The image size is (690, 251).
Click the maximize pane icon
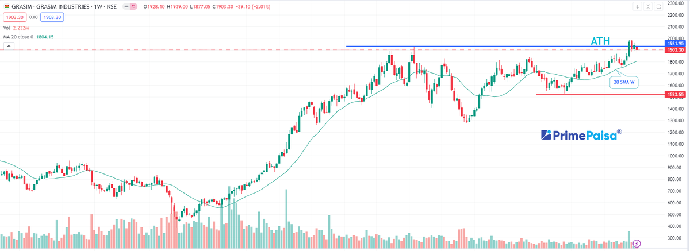tap(660, 7)
